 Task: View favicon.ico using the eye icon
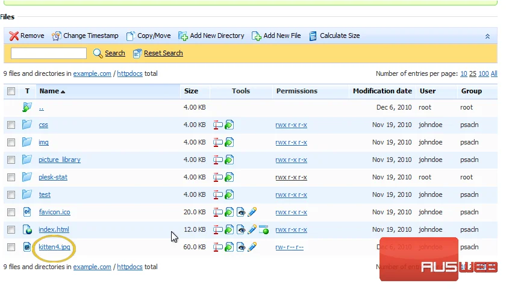[241, 212]
